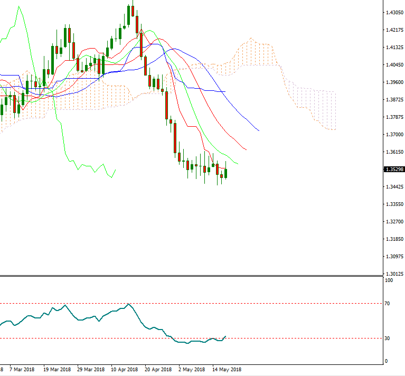The width and height of the screenshot is (405, 376).
Task: Click the 20 Apr 2018 date label
Action: click(x=158, y=370)
